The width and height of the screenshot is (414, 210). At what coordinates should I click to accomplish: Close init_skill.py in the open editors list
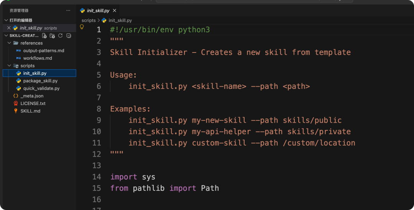pos(9,28)
